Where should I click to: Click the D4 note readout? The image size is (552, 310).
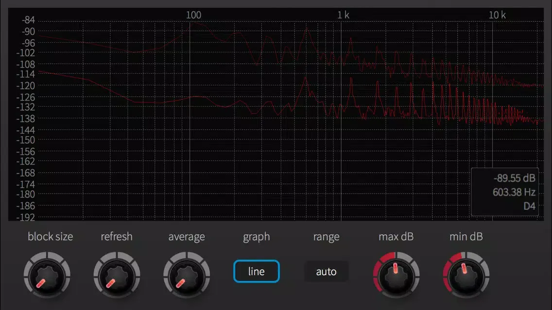pyautogui.click(x=530, y=206)
